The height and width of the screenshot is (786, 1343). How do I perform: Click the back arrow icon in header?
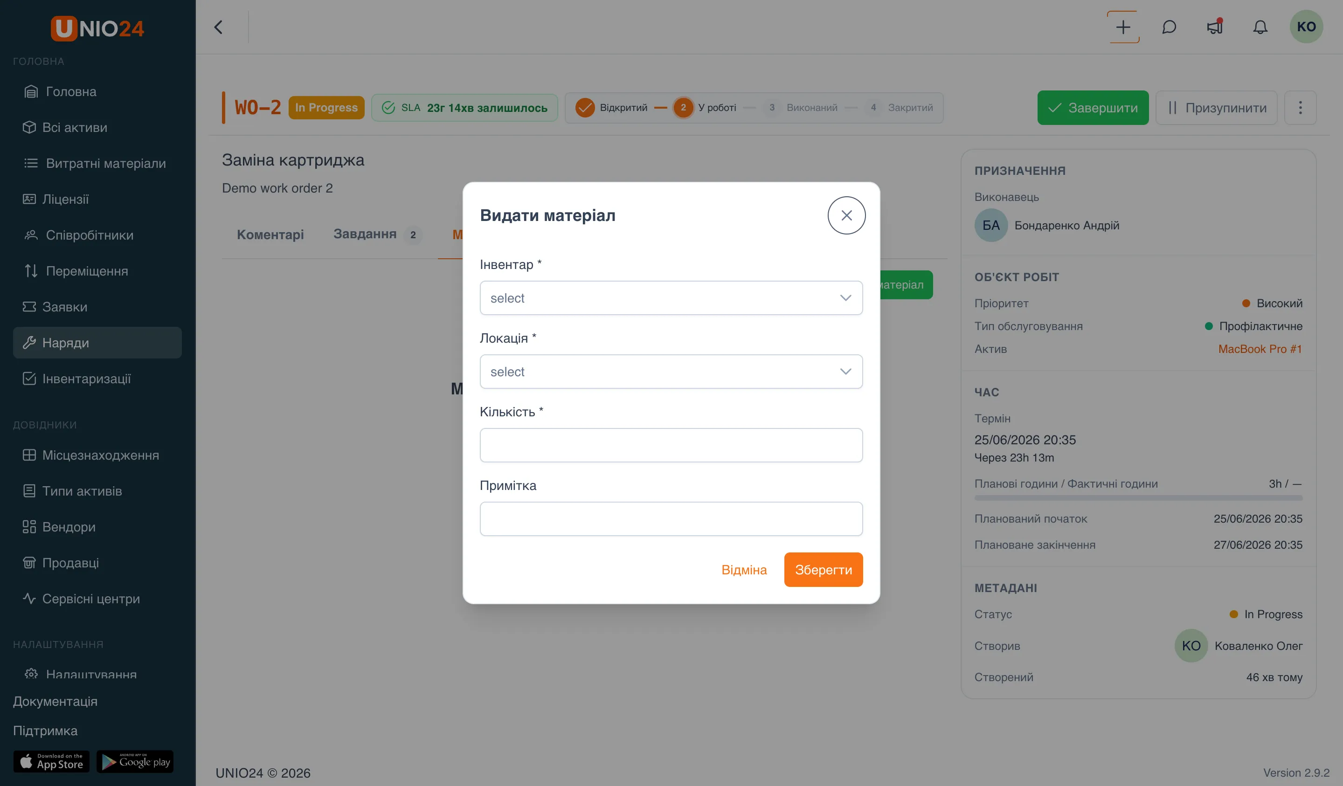point(219,27)
